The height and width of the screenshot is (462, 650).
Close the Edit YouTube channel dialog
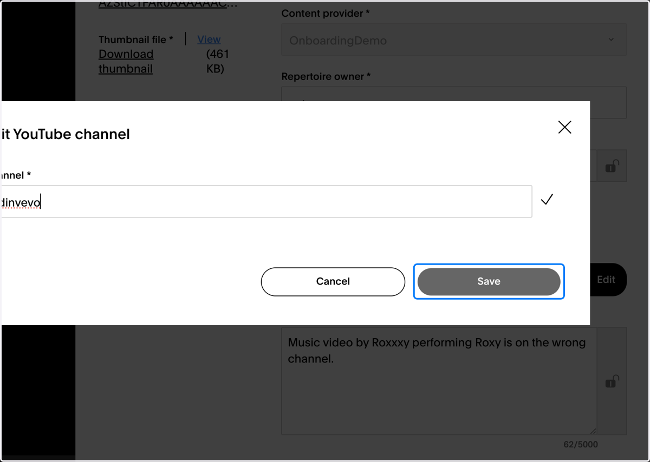(x=564, y=127)
